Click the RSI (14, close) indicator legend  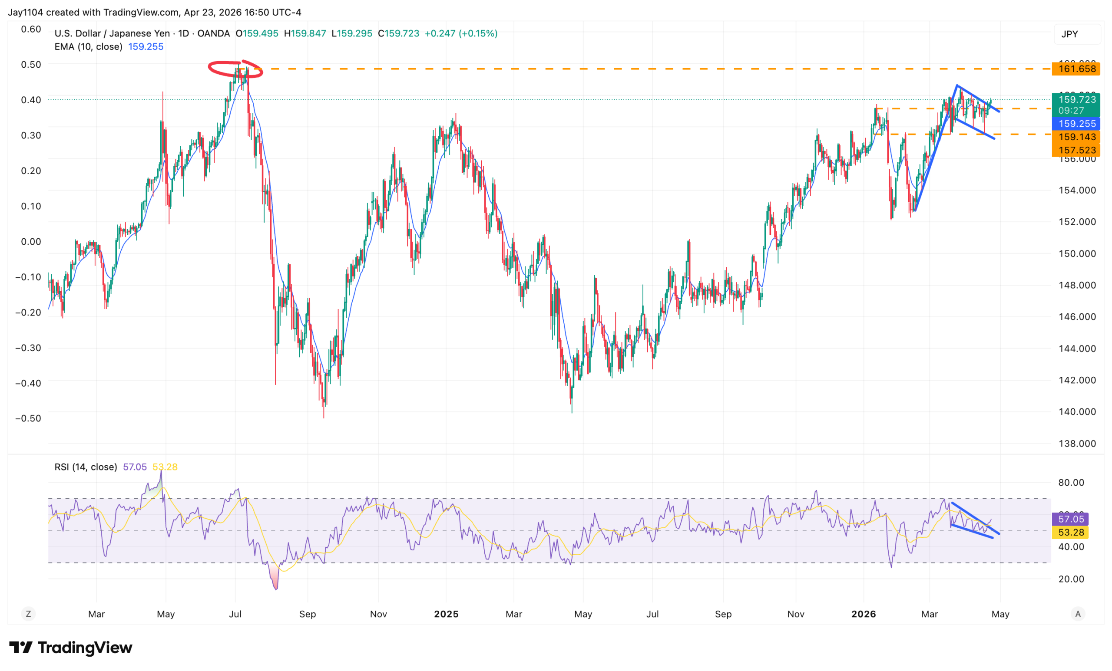[86, 467]
